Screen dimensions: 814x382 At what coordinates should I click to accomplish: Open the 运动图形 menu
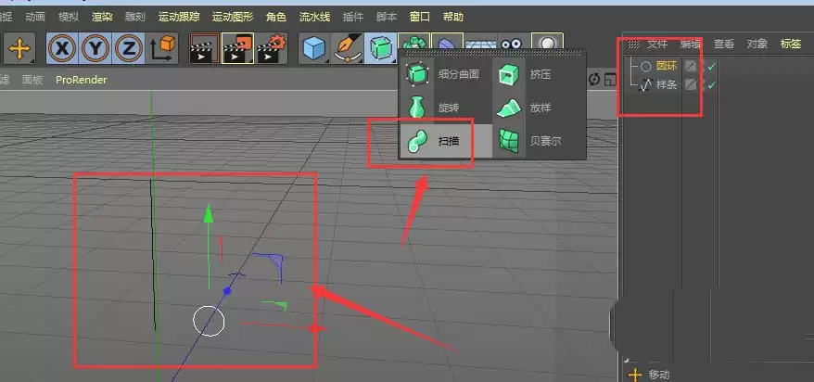click(233, 17)
